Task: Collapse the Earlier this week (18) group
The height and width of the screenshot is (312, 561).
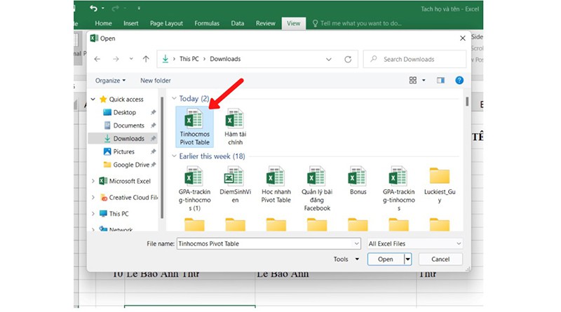Action: pos(174,156)
